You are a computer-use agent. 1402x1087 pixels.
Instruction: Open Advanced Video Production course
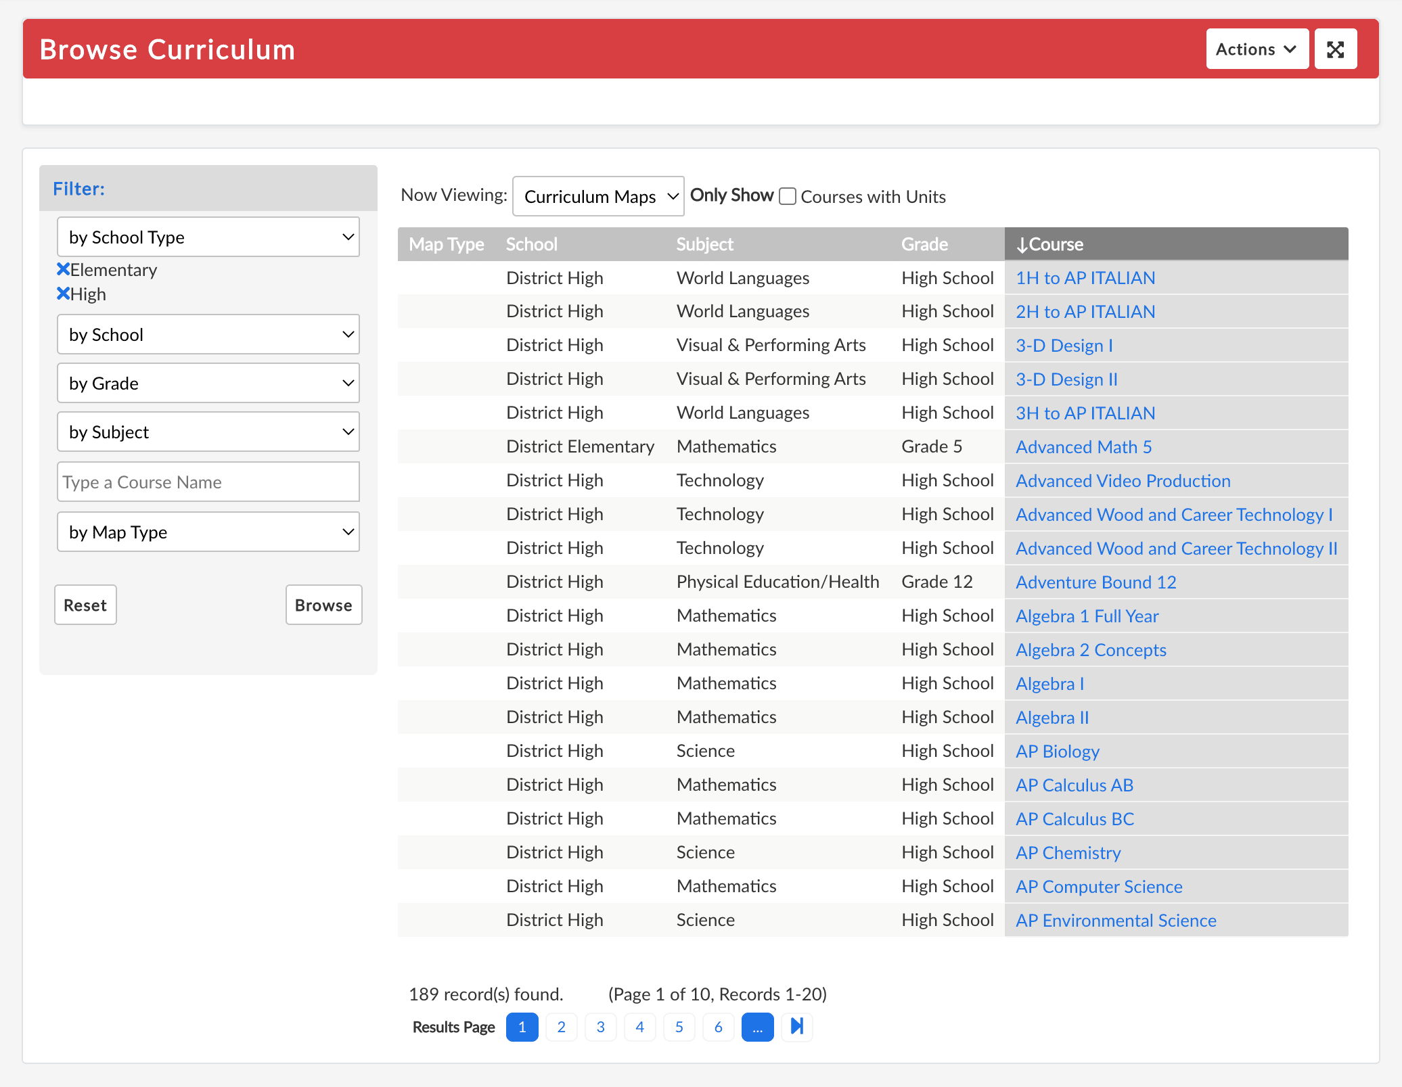[x=1123, y=481]
